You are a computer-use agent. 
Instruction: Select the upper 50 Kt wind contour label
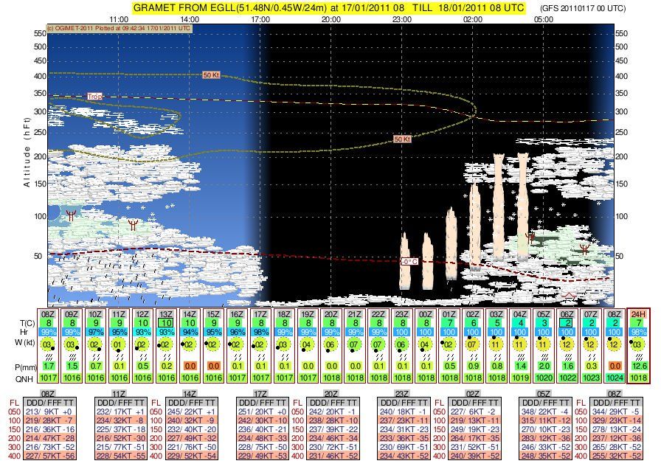[212, 74]
